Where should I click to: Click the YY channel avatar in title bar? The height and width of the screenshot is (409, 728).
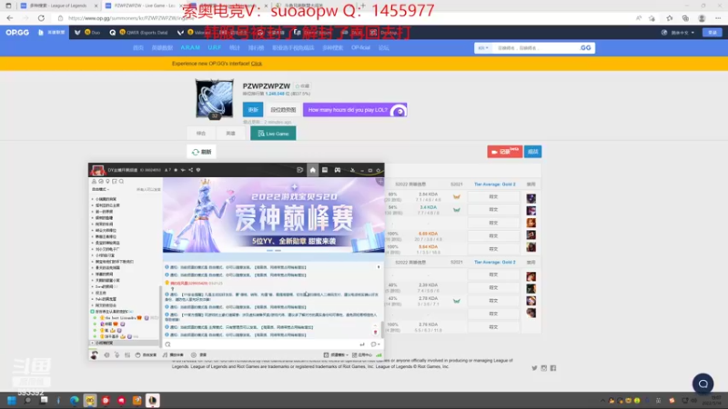click(x=97, y=170)
